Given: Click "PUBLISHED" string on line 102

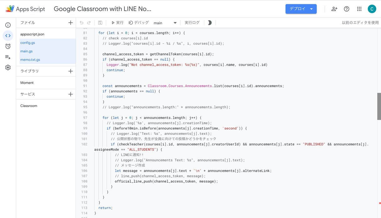Looking at the screenshot, I should click(314, 144).
